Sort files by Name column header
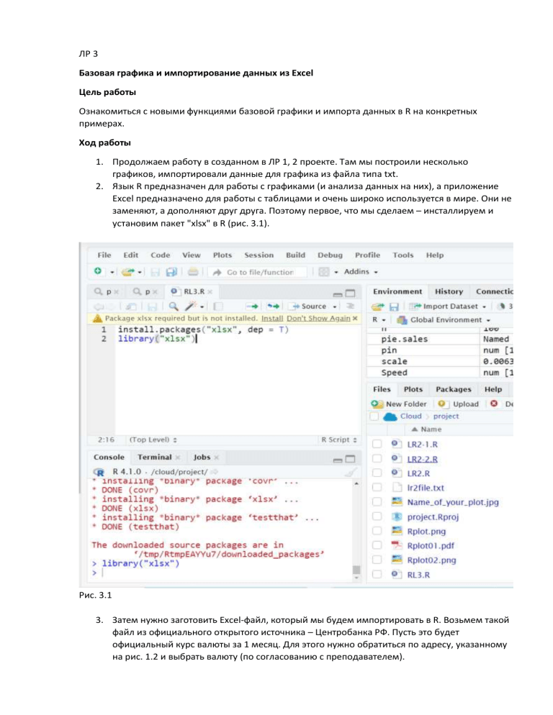Viewport: 553px width, 715px height. point(426,429)
